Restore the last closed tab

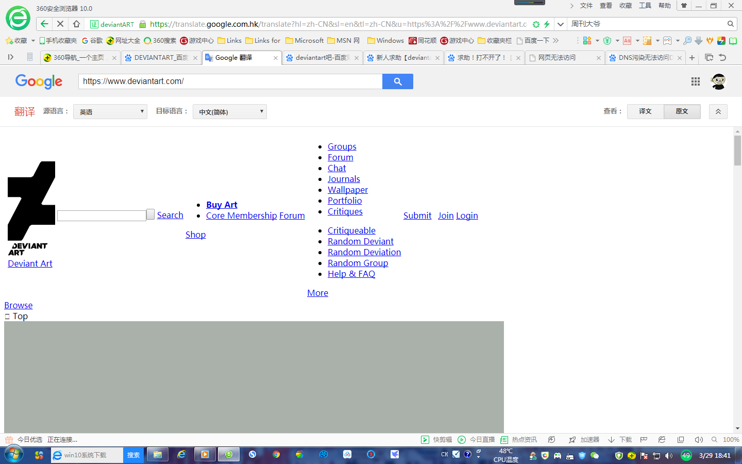coord(722,58)
